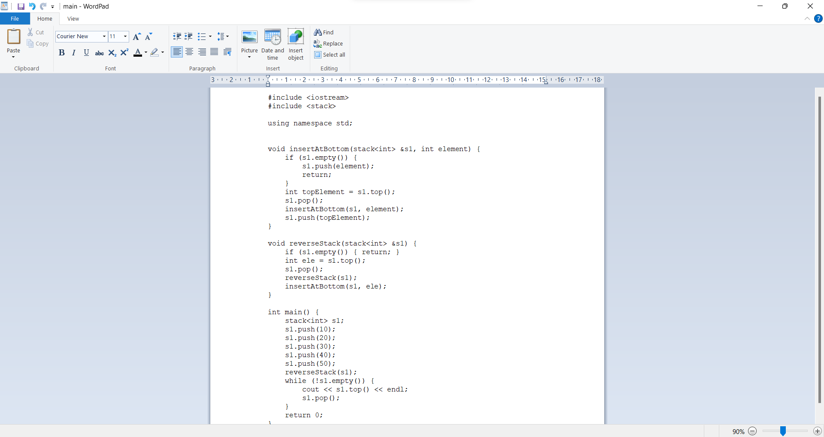Save document from Quick Access Toolbar
Screen dimensions: 824x437
21,6
